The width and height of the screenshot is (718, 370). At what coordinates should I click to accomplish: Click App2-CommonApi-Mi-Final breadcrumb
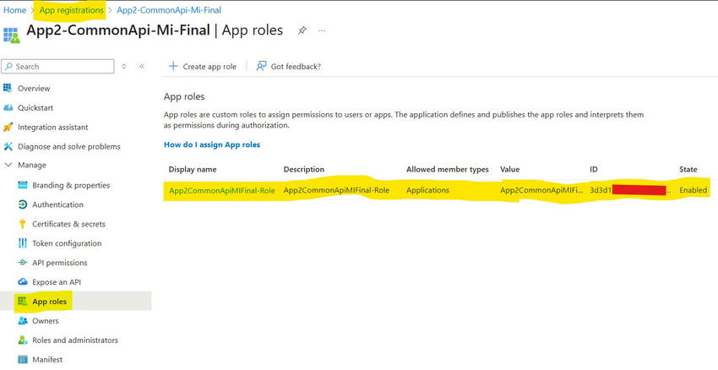(169, 10)
